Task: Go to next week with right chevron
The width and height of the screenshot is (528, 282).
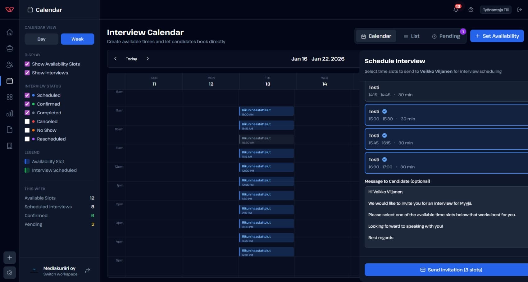Action: 148,59
